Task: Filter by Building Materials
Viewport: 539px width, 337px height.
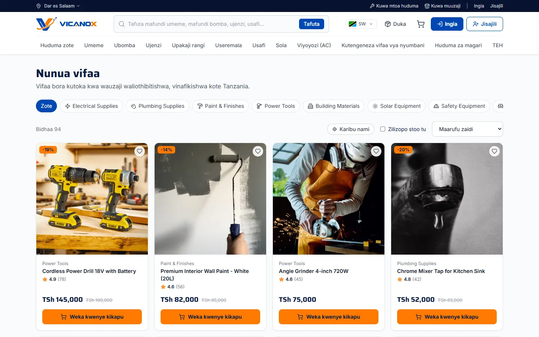Action: pyautogui.click(x=334, y=106)
